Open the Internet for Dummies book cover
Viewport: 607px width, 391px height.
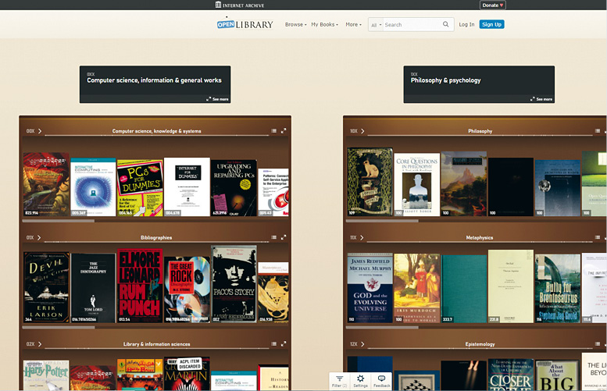187,187
